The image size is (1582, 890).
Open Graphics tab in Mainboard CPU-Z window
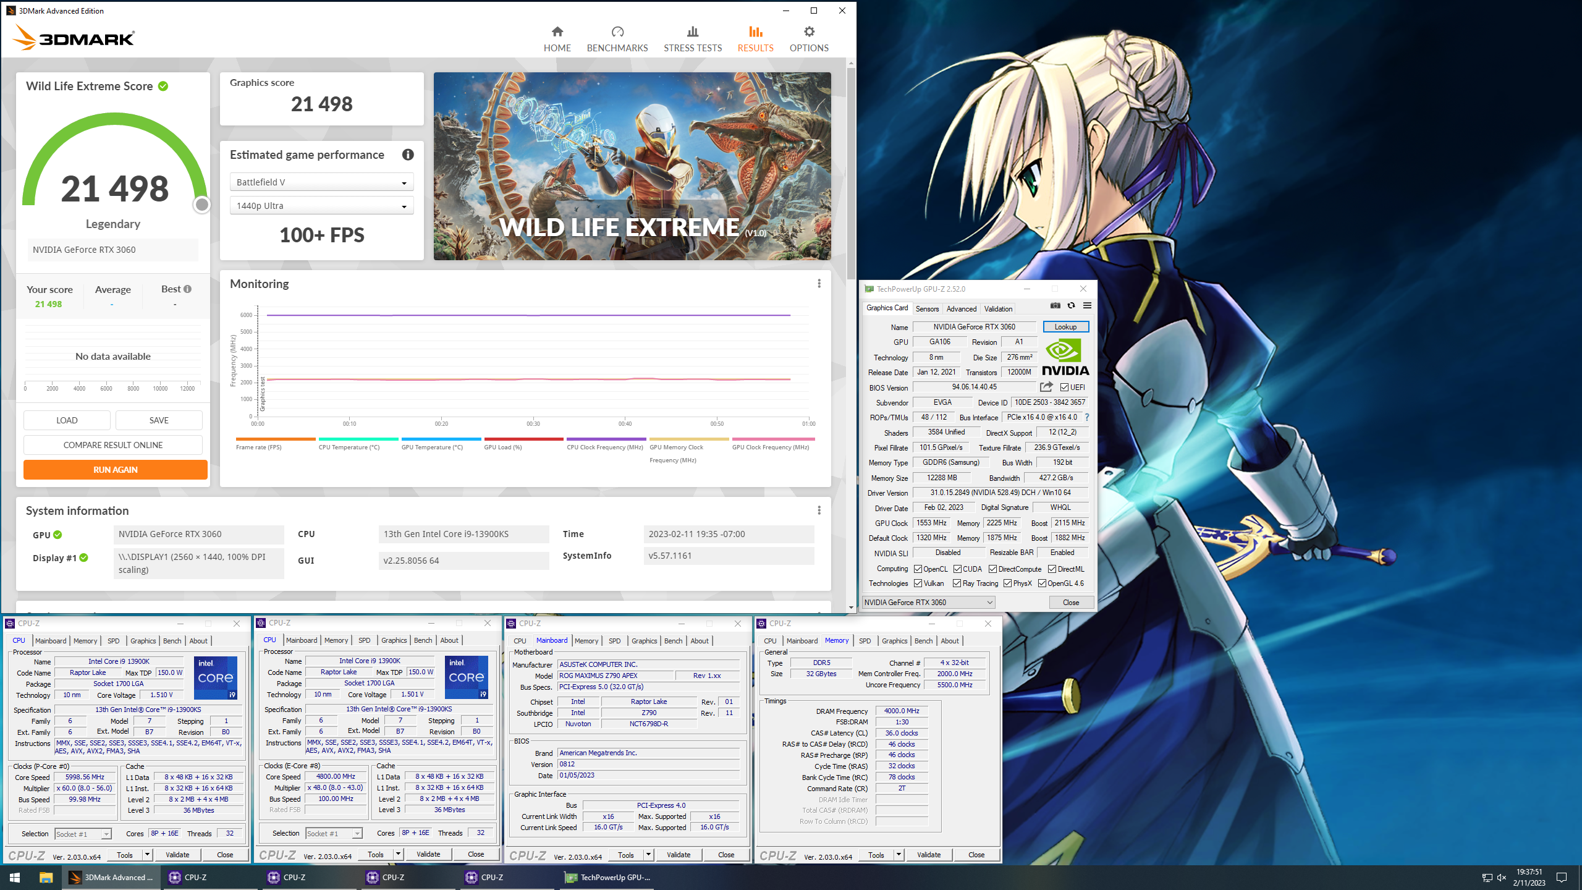(x=645, y=641)
